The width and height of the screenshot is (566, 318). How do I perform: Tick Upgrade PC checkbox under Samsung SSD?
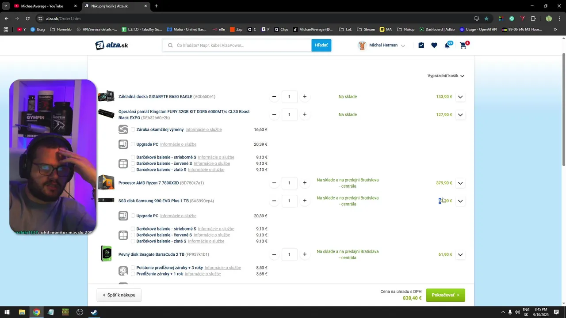tap(133, 216)
